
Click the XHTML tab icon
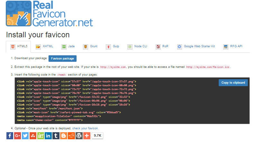point(38,47)
